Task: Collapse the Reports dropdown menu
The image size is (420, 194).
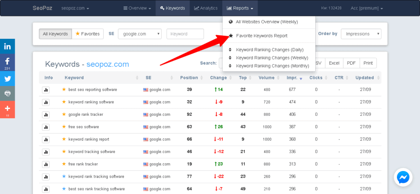Action: [240, 8]
